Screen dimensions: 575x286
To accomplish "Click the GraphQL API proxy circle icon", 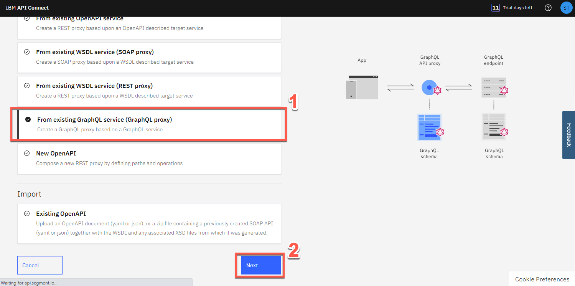I will (x=430, y=87).
